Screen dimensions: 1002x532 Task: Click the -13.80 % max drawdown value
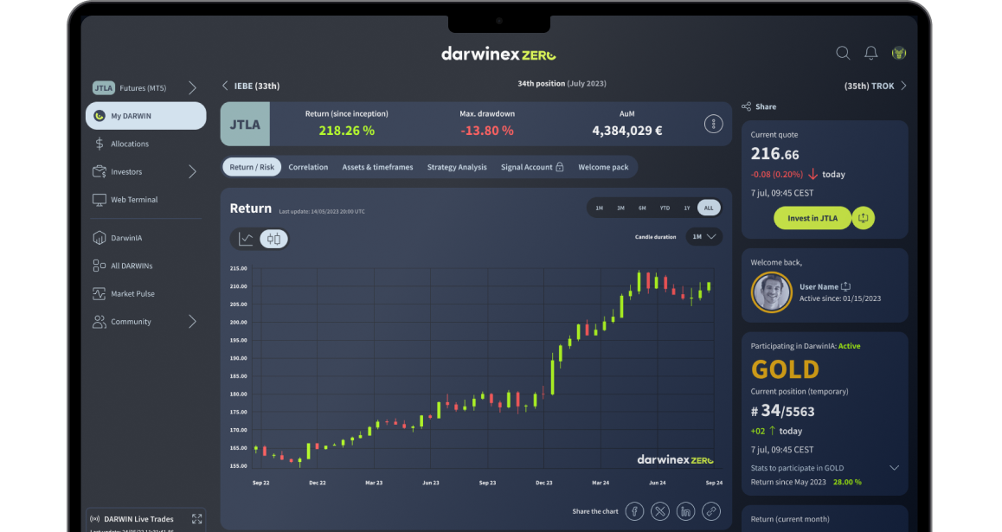coord(487,131)
